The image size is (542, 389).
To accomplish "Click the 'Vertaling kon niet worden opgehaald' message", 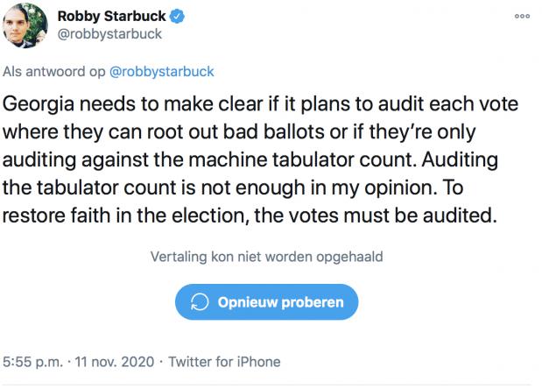I will point(267,258).
